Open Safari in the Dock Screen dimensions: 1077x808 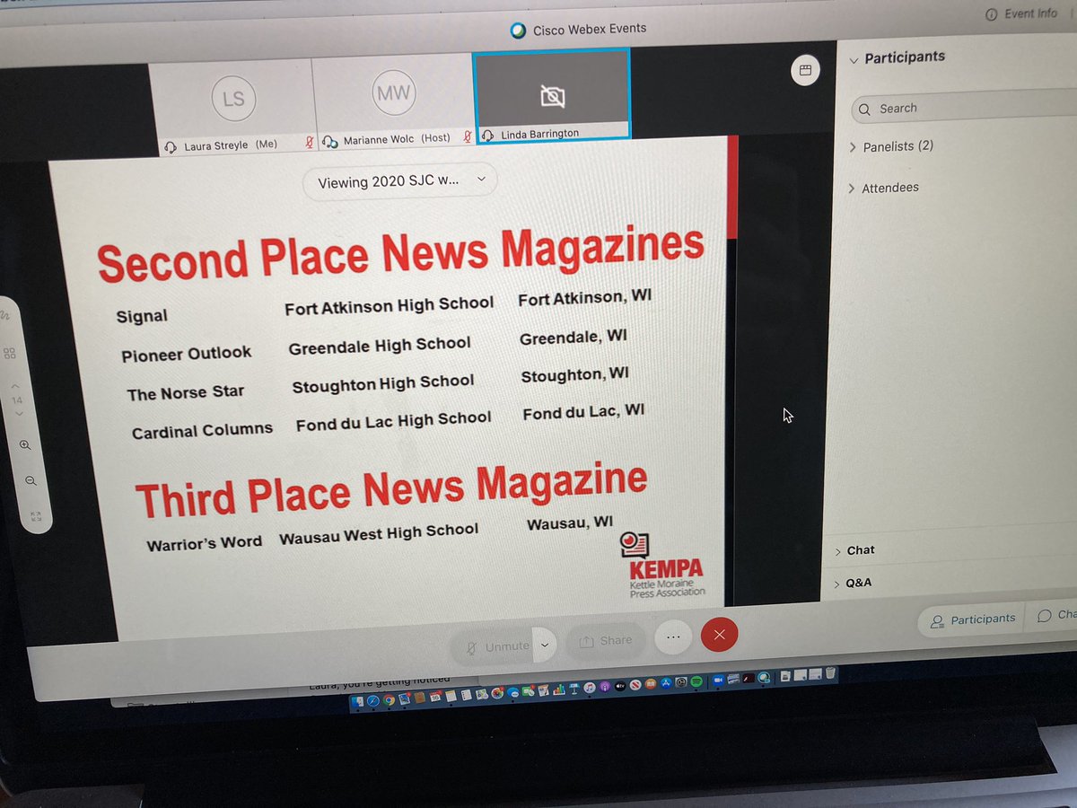pyautogui.click(x=372, y=700)
